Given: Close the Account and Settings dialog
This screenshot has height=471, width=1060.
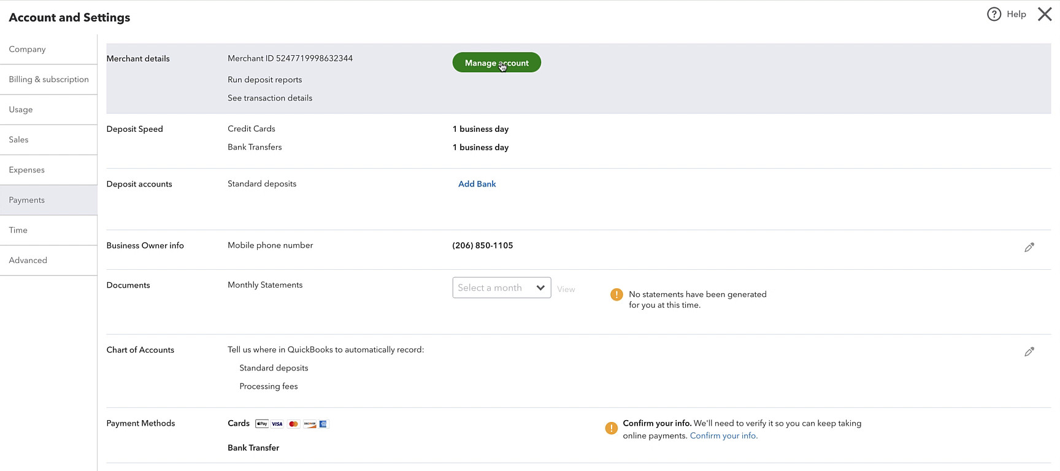Looking at the screenshot, I should point(1045,14).
